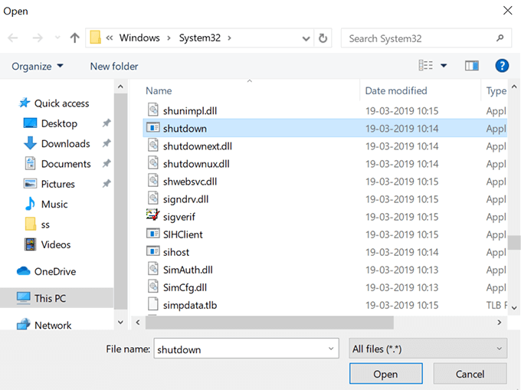This screenshot has height=390, width=521.
Task: Click the SimAuth.dll file icon
Action: (152, 268)
